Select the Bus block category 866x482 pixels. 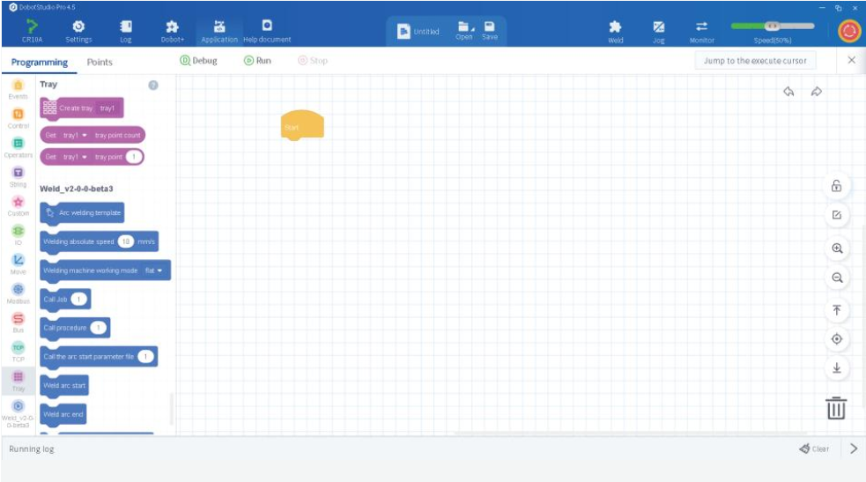(x=19, y=323)
